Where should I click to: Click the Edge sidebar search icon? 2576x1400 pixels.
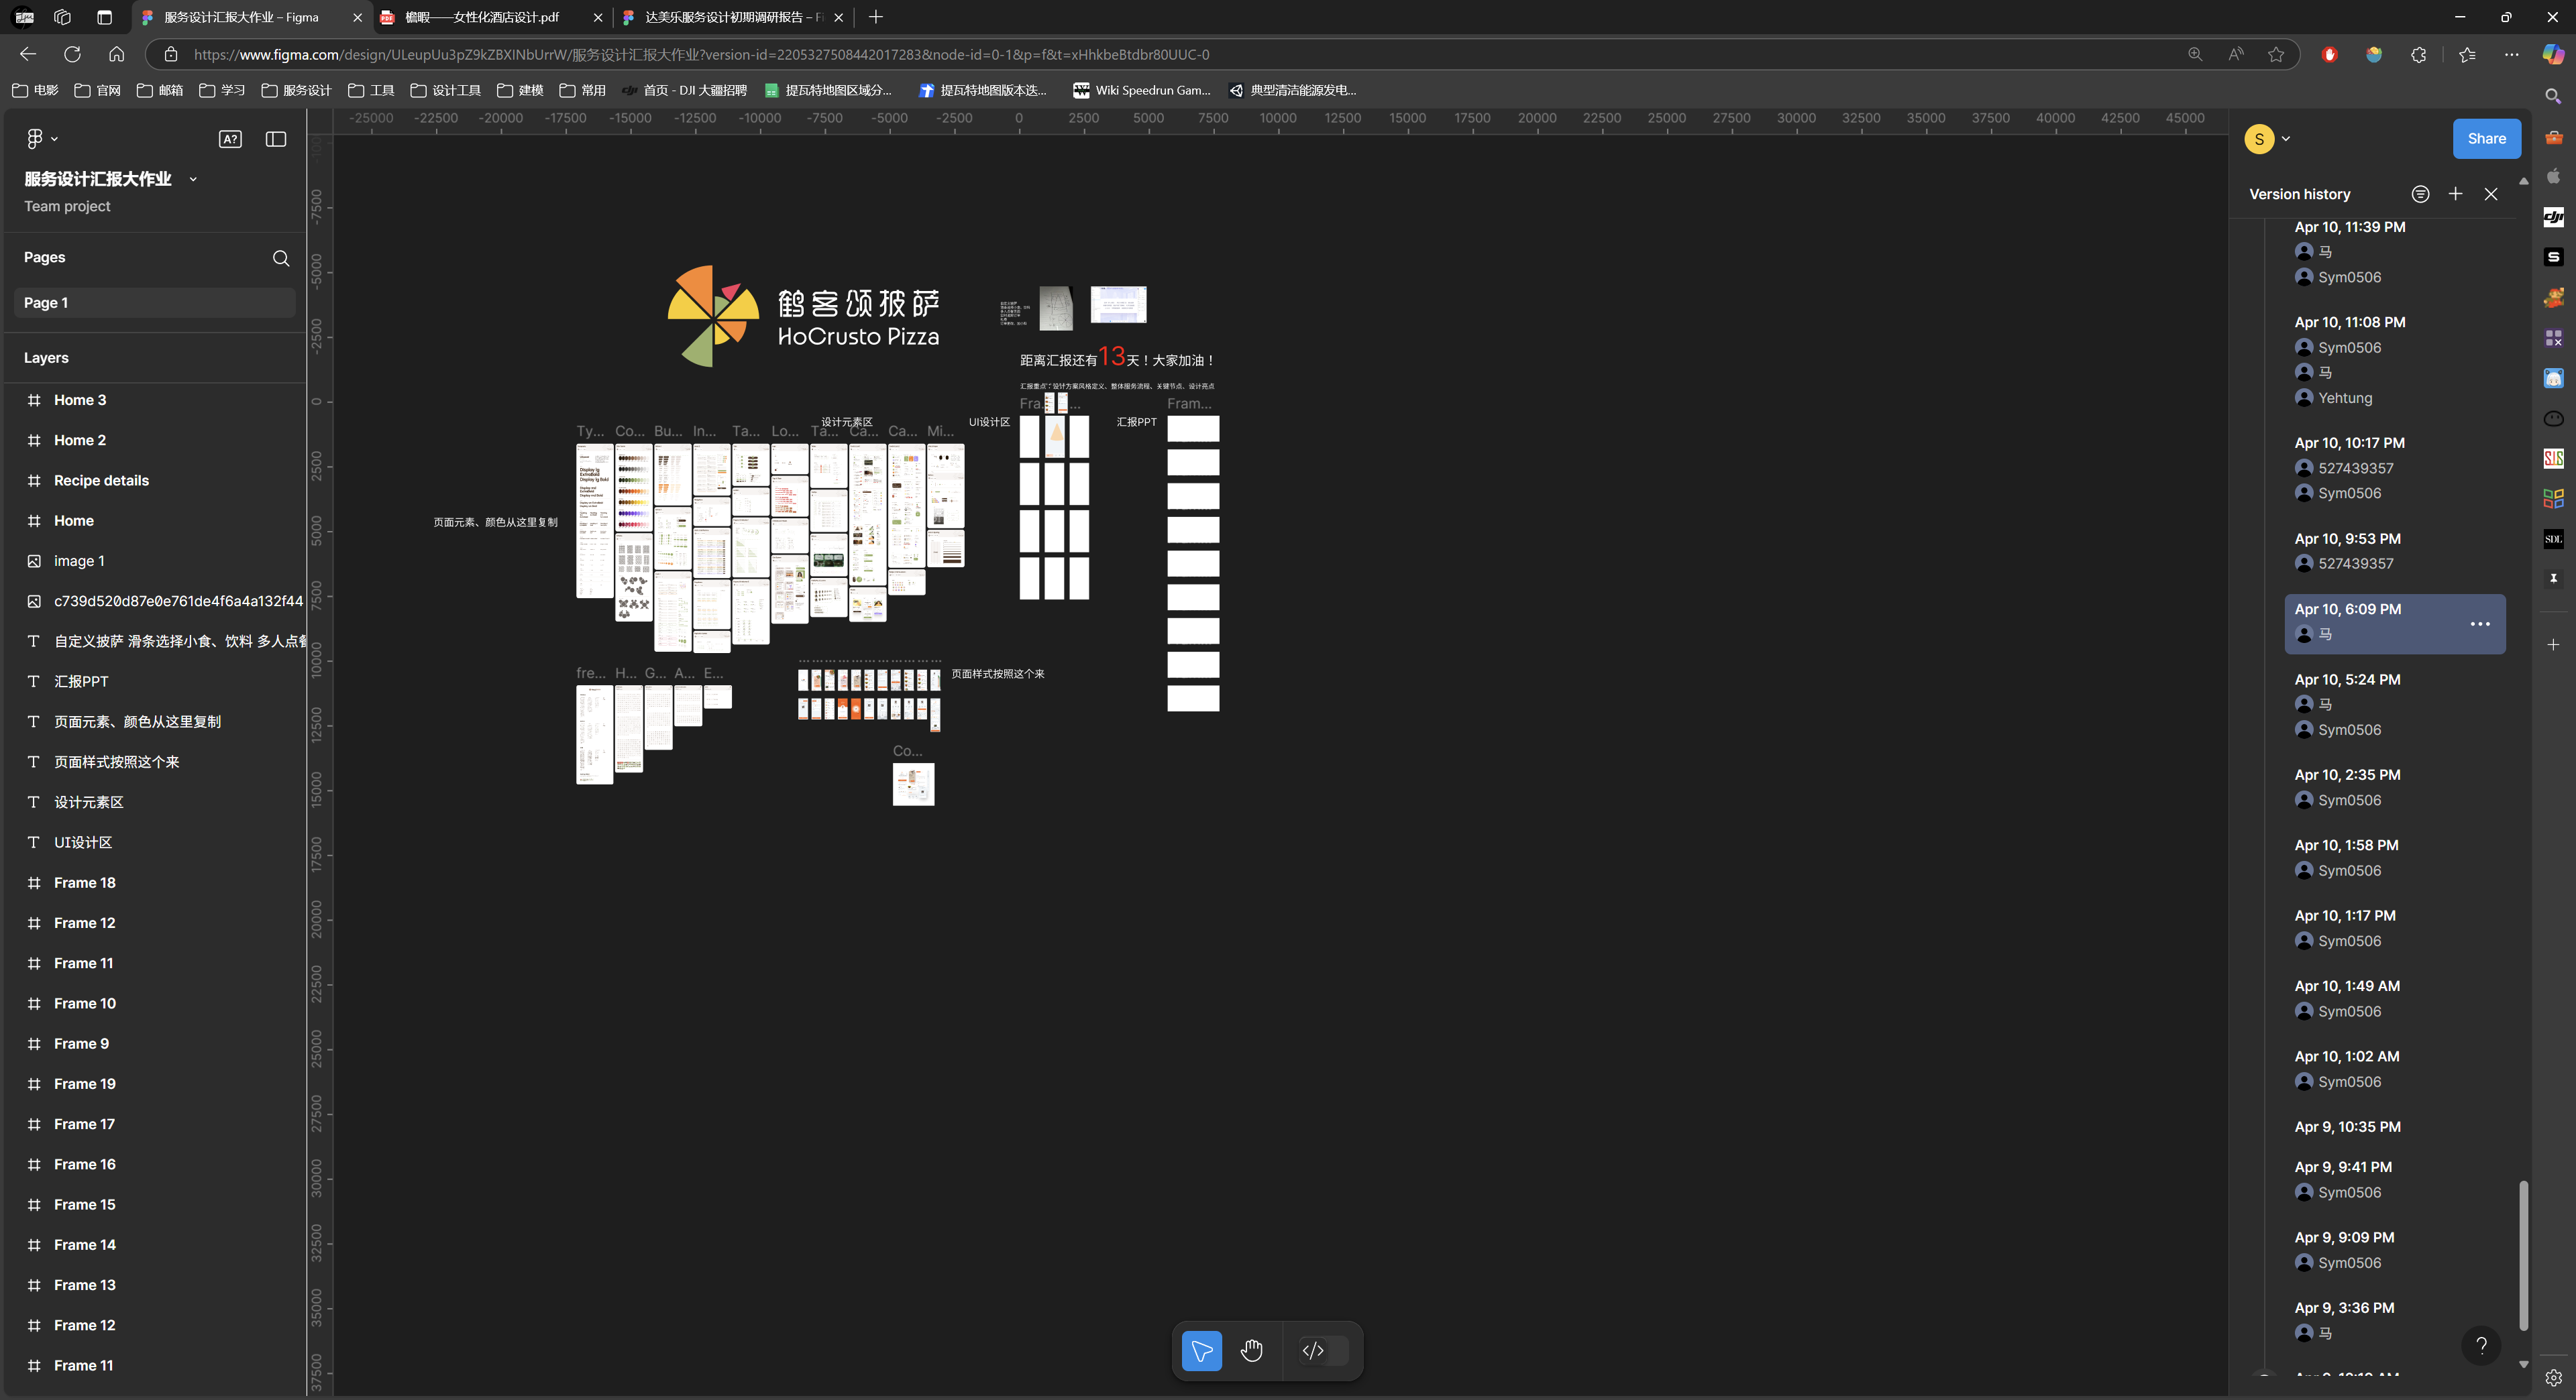pyautogui.click(x=2553, y=96)
